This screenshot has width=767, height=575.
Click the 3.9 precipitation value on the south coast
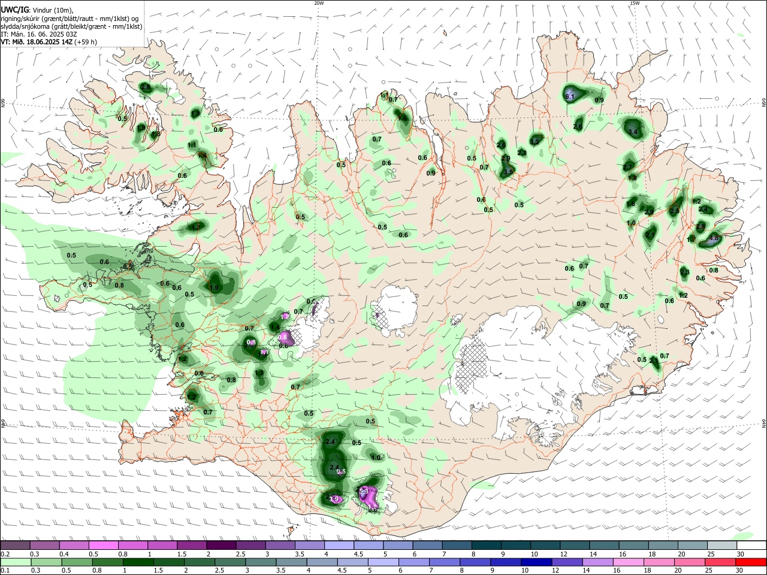coord(335,499)
